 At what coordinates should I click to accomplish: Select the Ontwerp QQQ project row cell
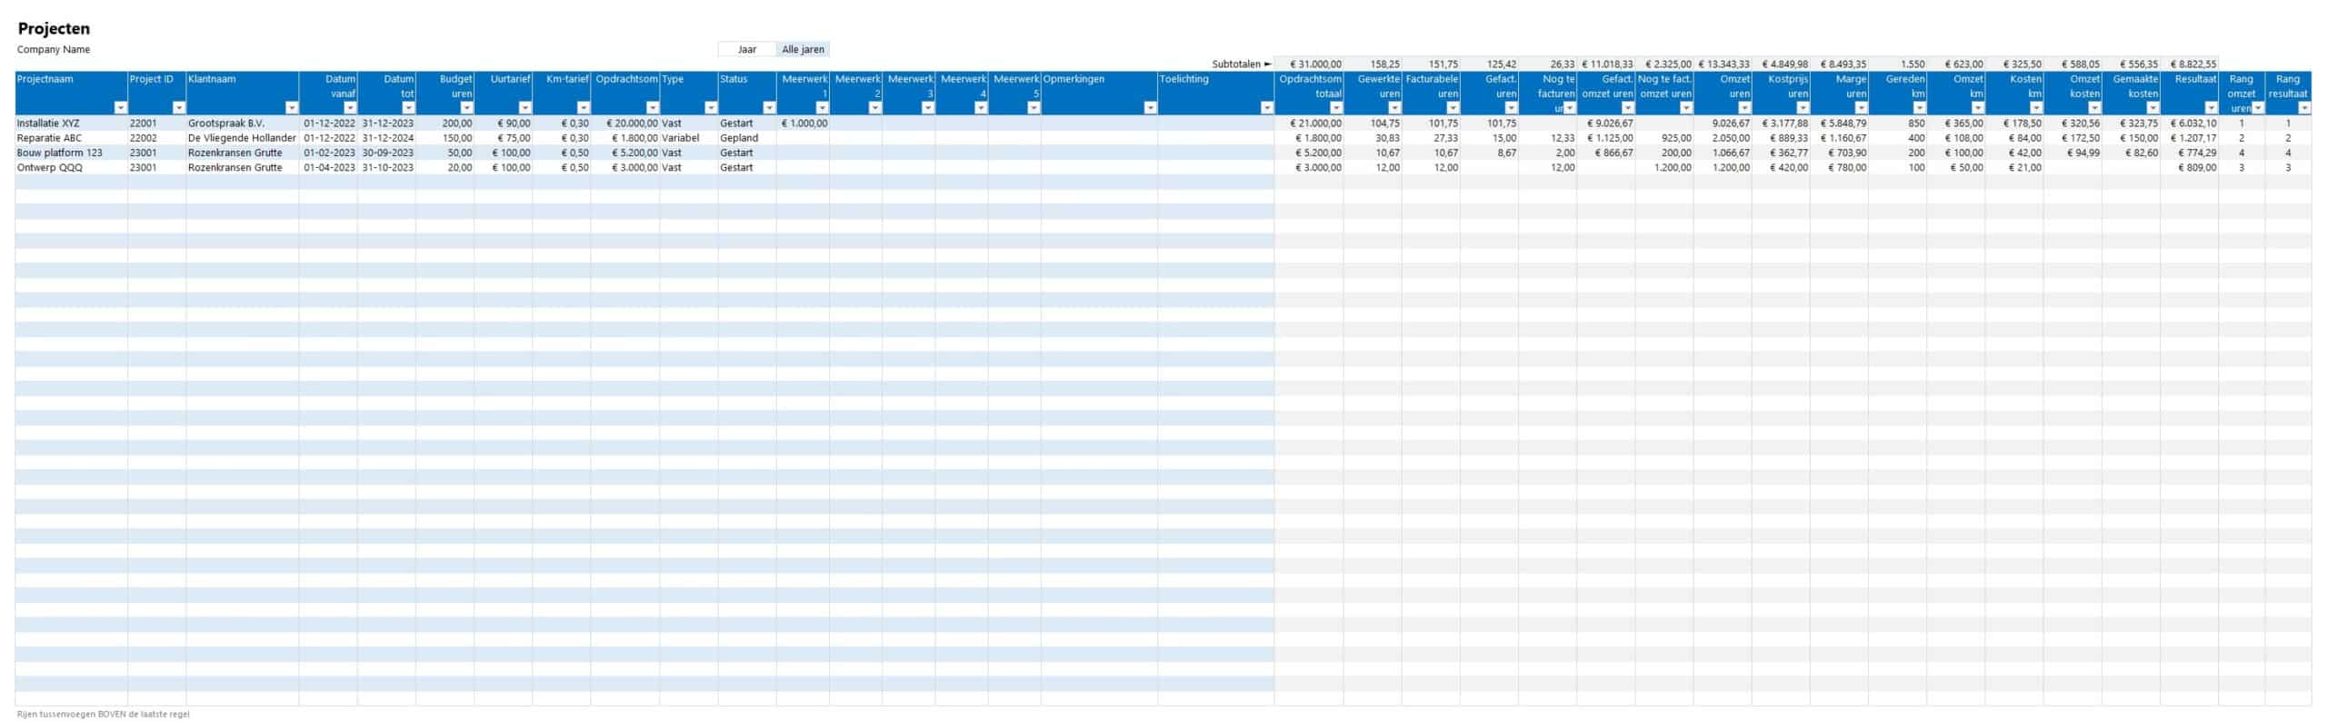pyautogui.click(x=71, y=168)
